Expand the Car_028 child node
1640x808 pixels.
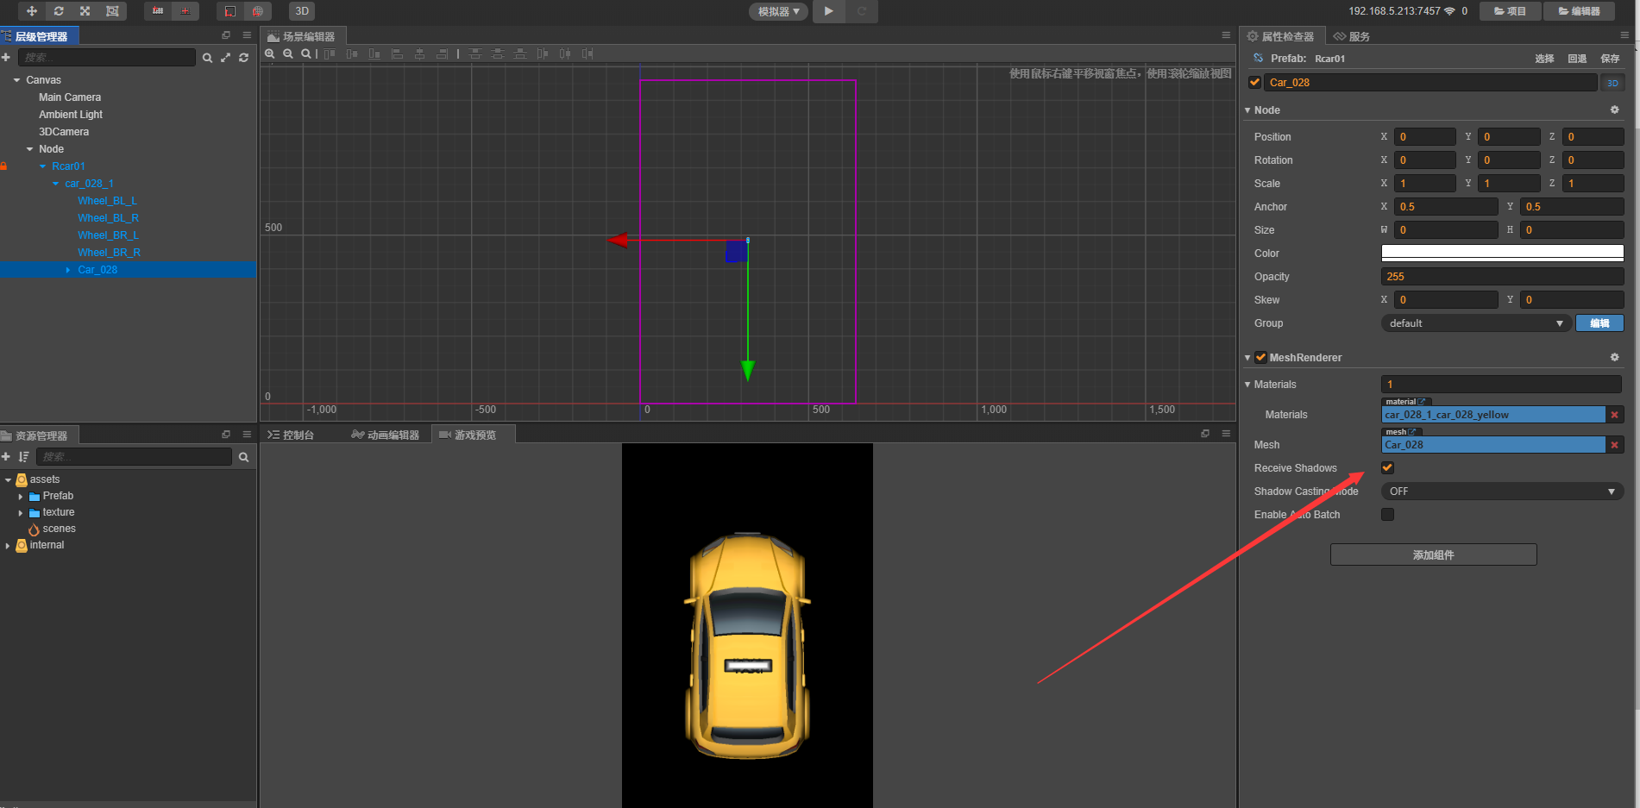pyautogui.click(x=68, y=270)
